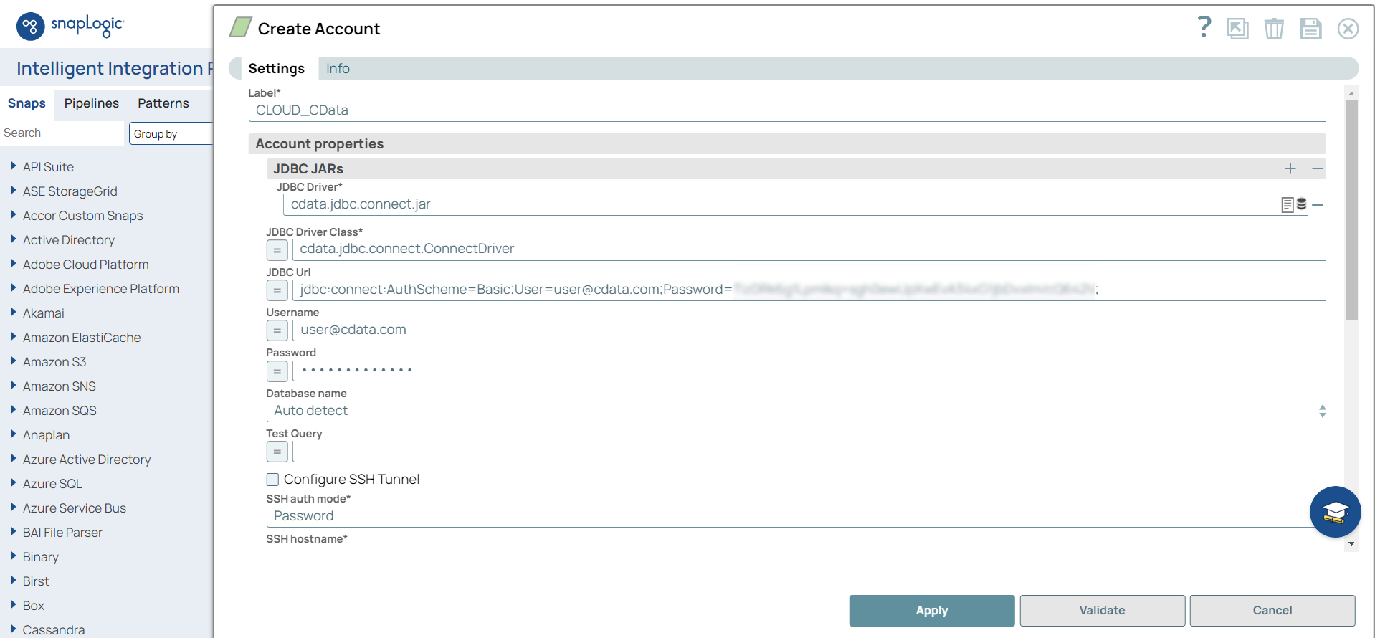
Task: Open the help question mark icon
Action: 1204,27
